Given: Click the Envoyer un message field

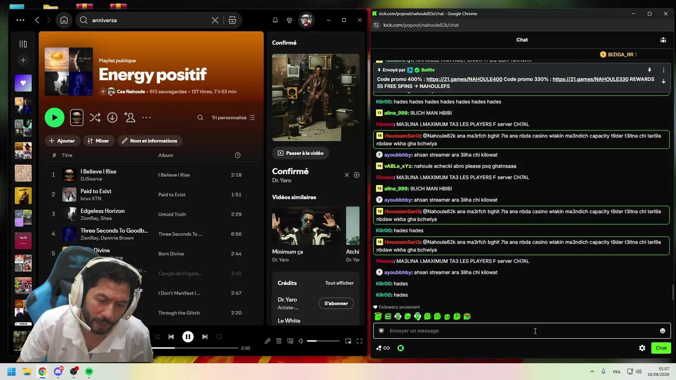Looking at the screenshot, I should [x=522, y=331].
